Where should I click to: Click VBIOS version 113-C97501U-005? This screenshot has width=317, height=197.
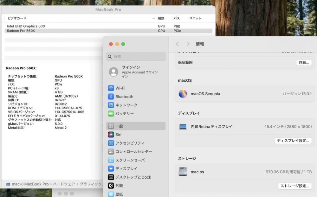[69, 112]
